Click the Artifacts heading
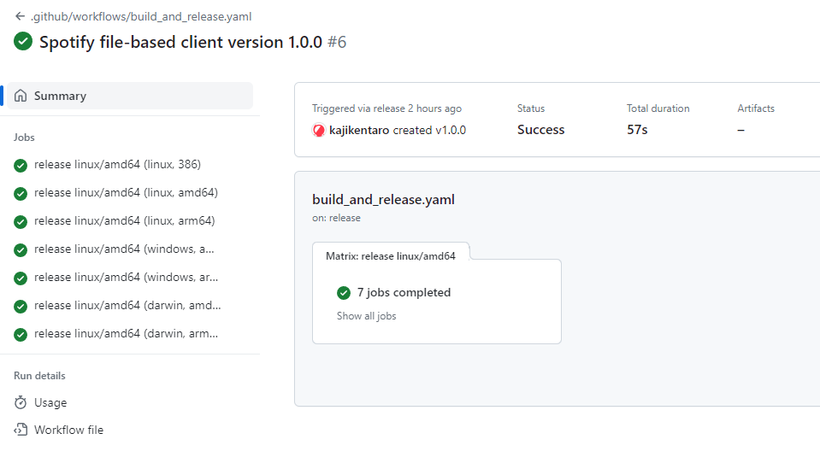The height and width of the screenshot is (457, 820). [x=756, y=108]
